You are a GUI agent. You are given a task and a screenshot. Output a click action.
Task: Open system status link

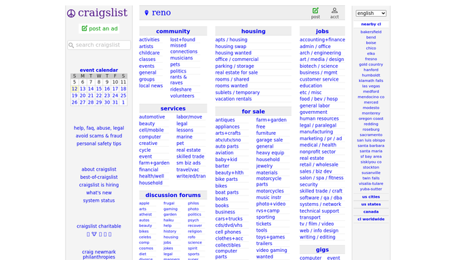click(99, 200)
